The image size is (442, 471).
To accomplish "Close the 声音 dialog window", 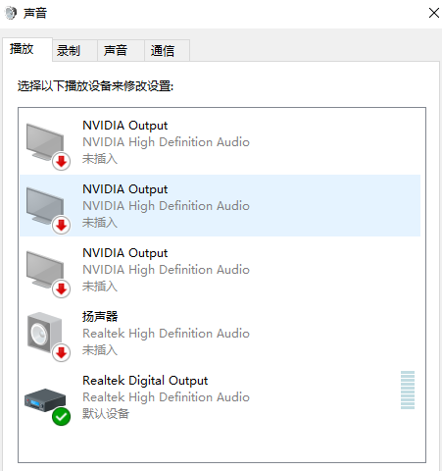I will click(x=434, y=13).
